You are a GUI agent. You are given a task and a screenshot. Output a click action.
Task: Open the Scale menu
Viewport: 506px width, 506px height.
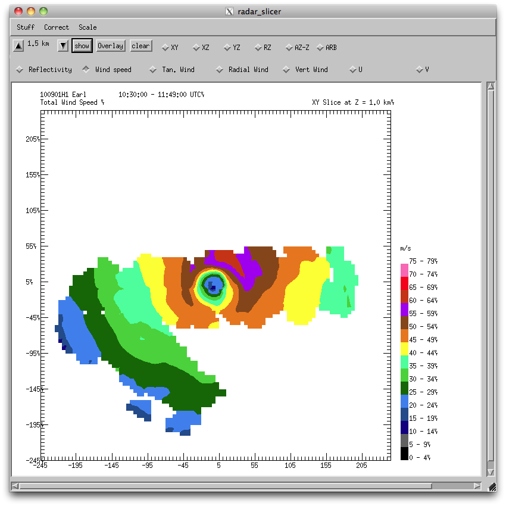click(x=88, y=27)
